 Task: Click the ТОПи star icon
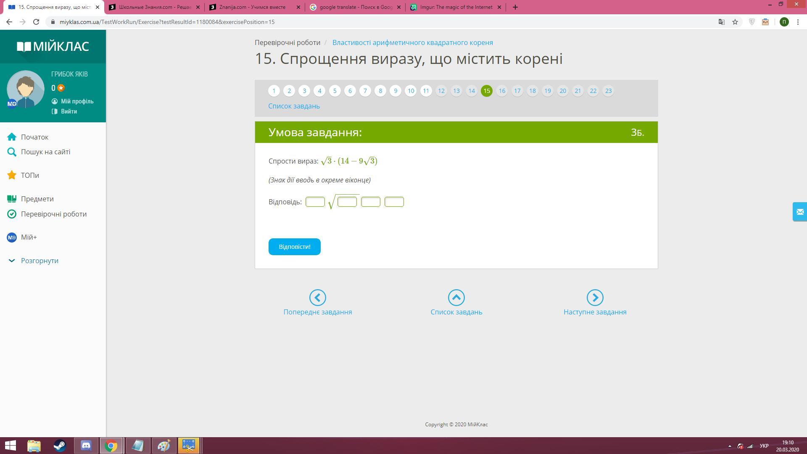[x=12, y=175]
